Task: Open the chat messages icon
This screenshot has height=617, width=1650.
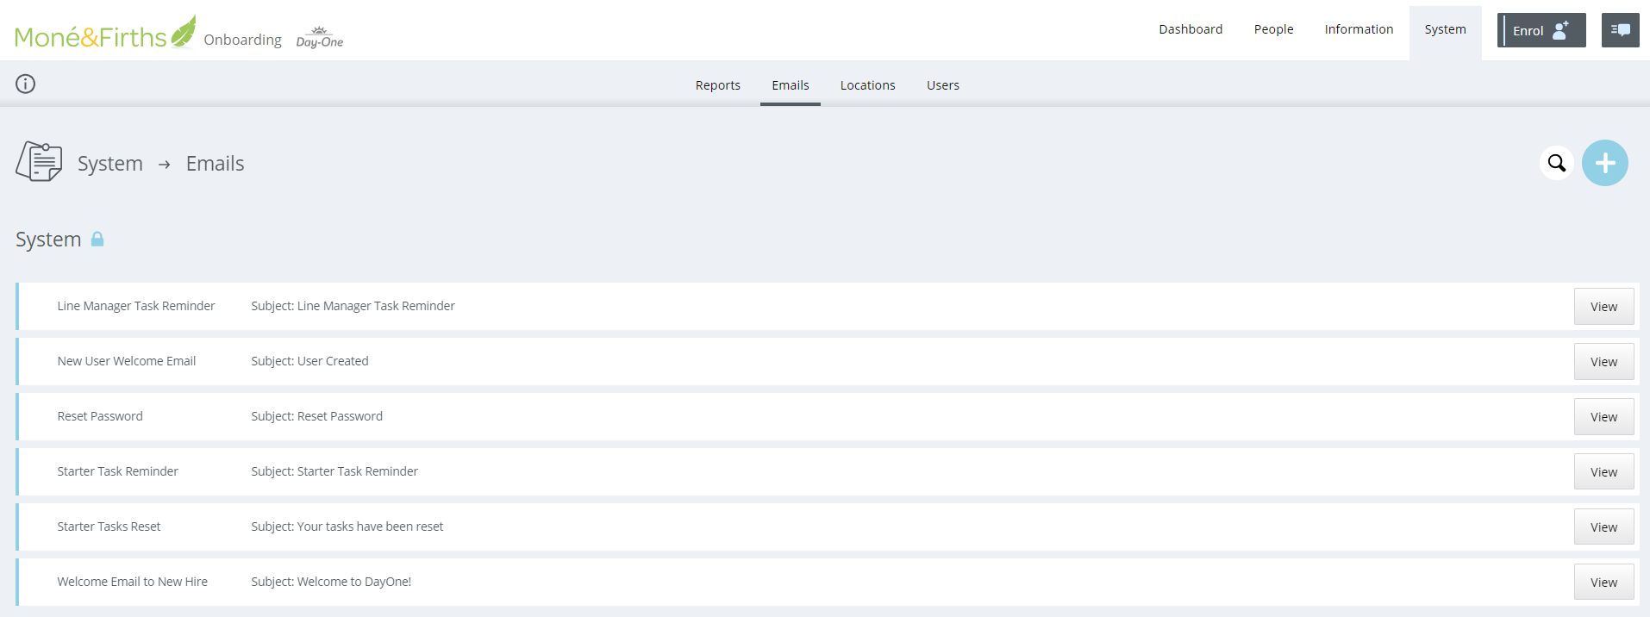Action: [x=1620, y=30]
